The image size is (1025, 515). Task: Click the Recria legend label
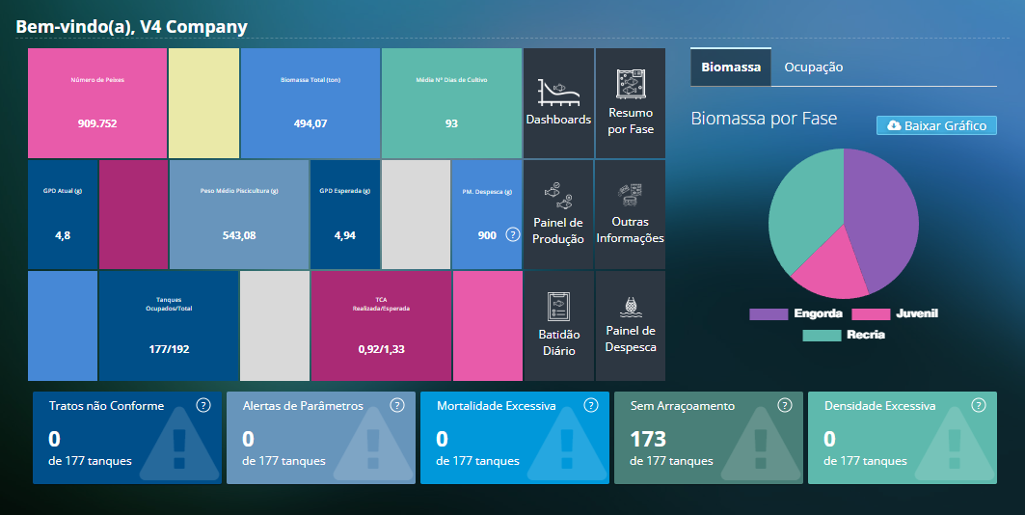click(x=866, y=335)
